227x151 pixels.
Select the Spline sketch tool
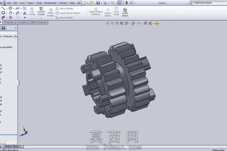pos(18,8)
